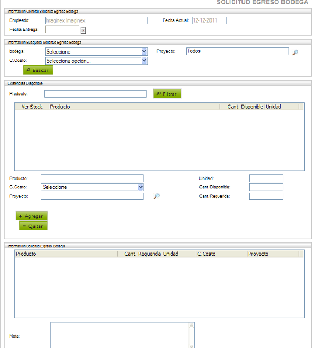315x348 pixels.
Task: Click Información Solicitud Egreso Bodega panel heading
Action: point(36,246)
